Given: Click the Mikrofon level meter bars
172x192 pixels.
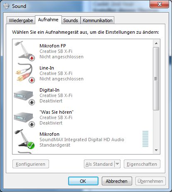Looking at the screenshot, I should (145, 139).
